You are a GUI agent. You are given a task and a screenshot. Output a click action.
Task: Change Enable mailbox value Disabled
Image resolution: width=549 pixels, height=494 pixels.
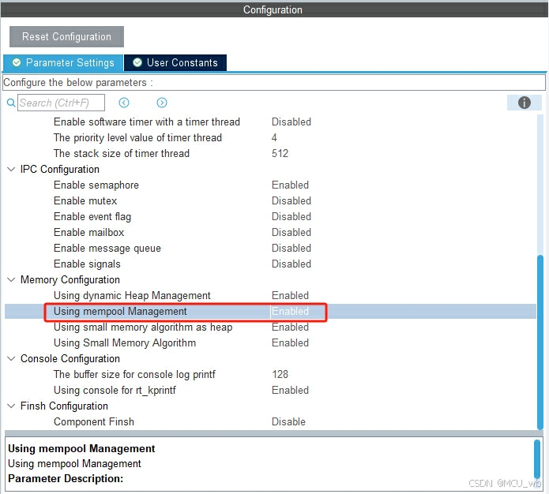[291, 232]
